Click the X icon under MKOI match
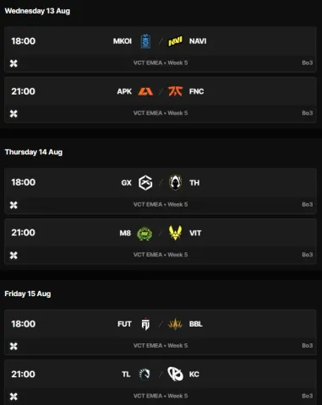The width and height of the screenshot is (322, 405). (x=14, y=63)
